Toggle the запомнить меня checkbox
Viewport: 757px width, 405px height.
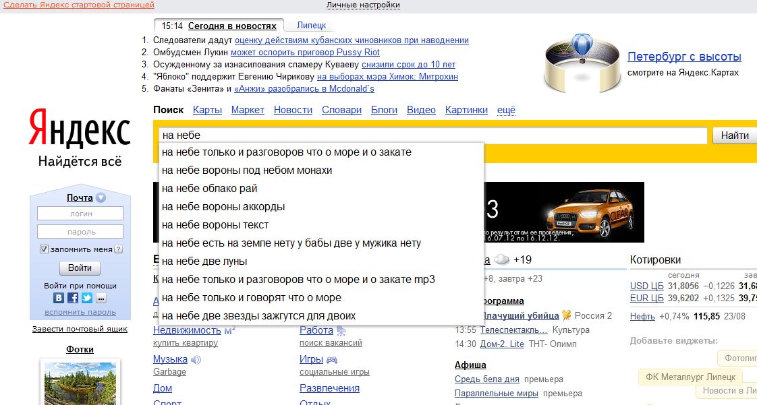[x=44, y=249]
